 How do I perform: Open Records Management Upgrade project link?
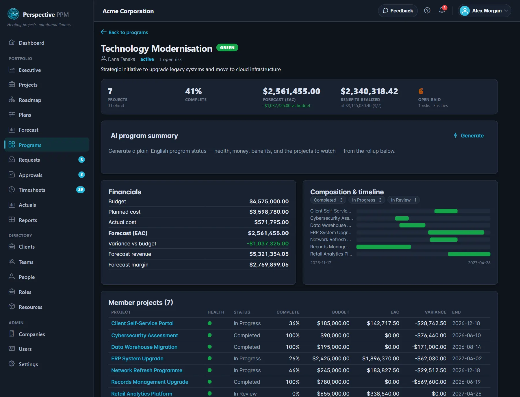[150, 382]
